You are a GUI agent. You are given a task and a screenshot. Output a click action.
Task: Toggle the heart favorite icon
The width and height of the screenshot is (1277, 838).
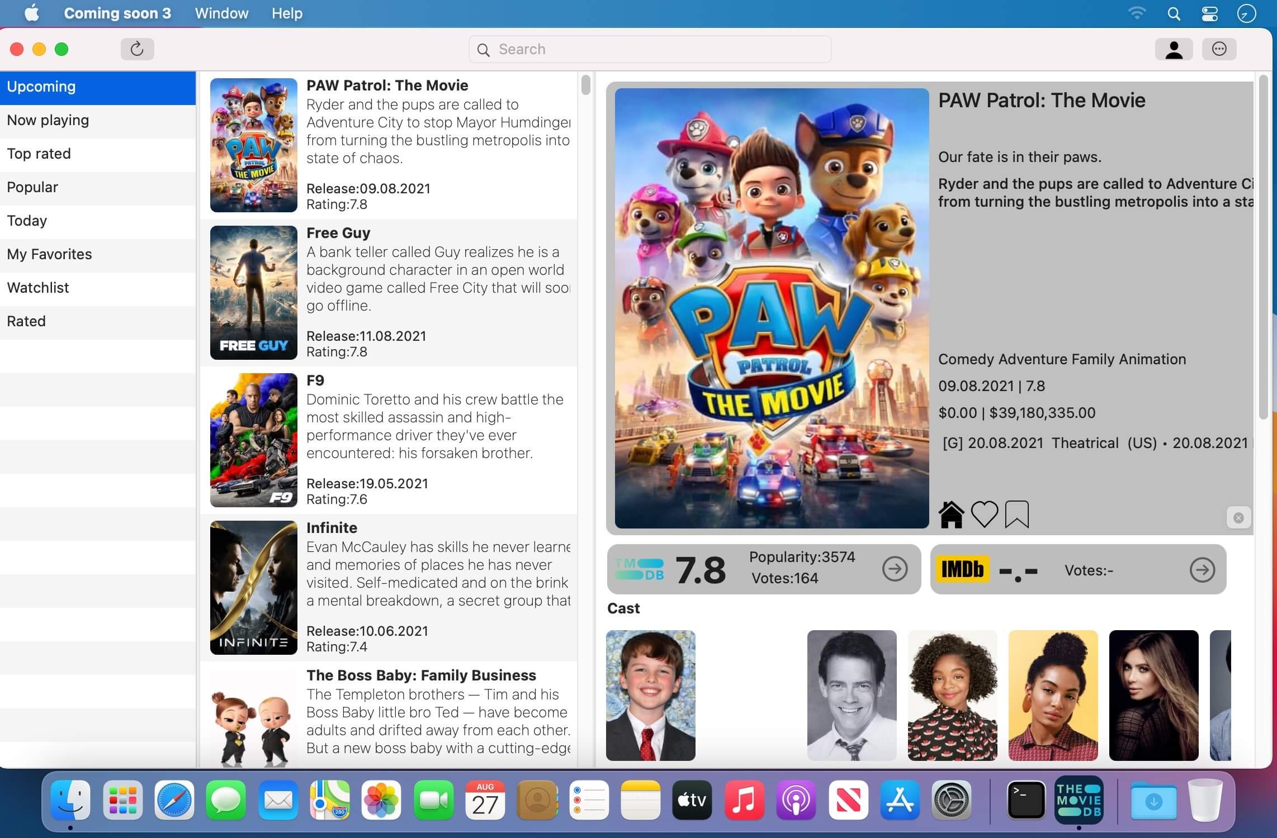[984, 514]
